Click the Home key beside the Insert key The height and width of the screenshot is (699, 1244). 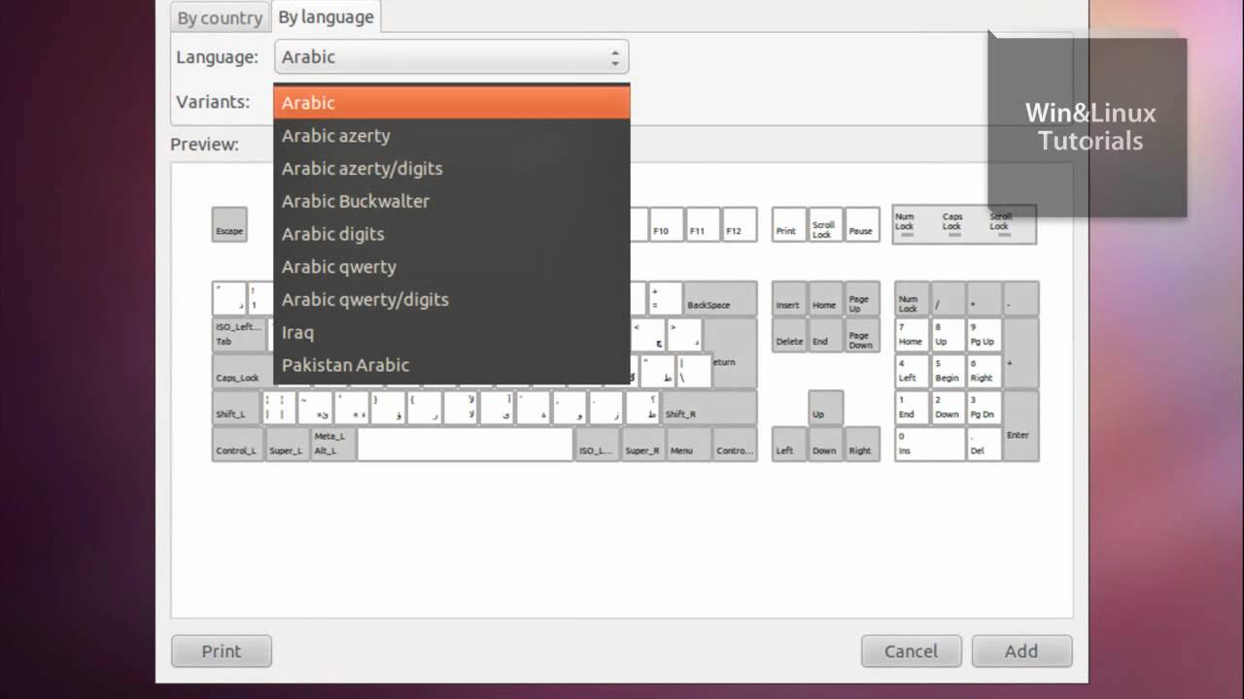coord(825,298)
